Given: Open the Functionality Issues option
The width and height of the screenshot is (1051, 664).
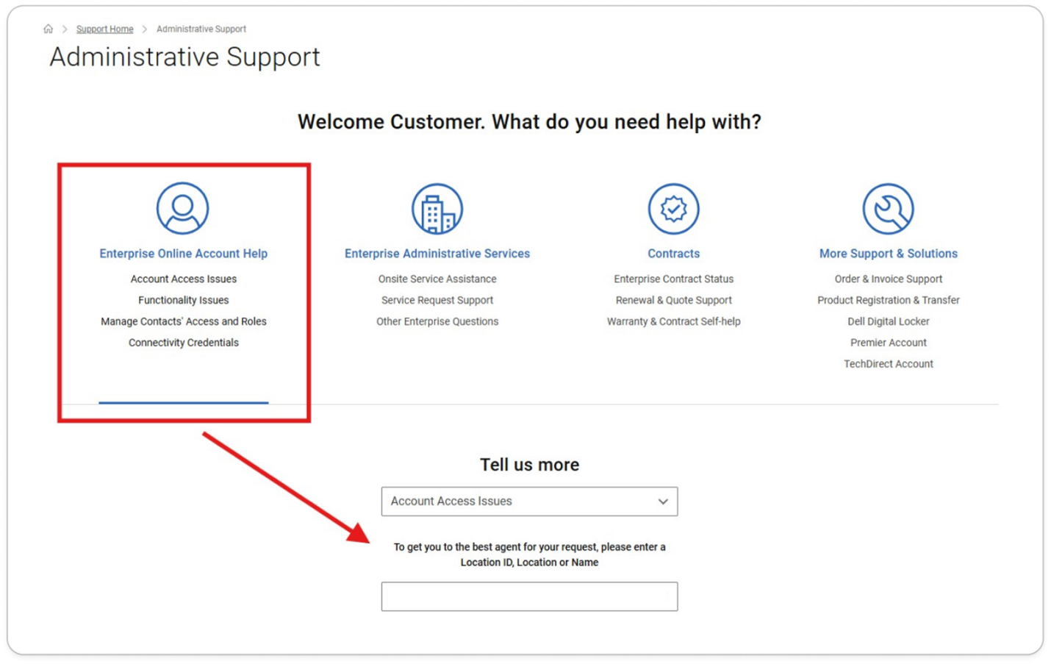Looking at the screenshot, I should coord(183,300).
